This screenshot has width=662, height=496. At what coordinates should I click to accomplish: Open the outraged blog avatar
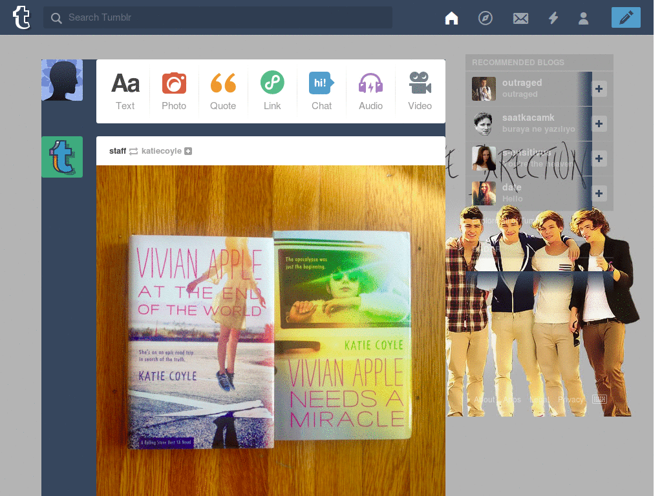pos(484,88)
